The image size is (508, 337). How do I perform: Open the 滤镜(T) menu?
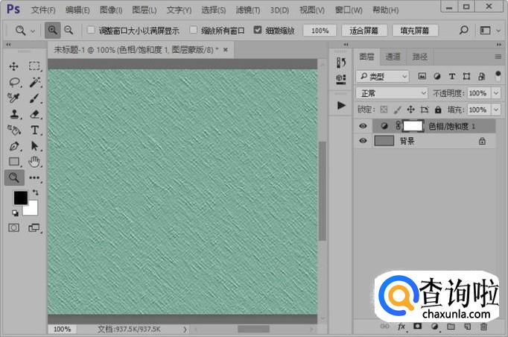click(x=247, y=10)
